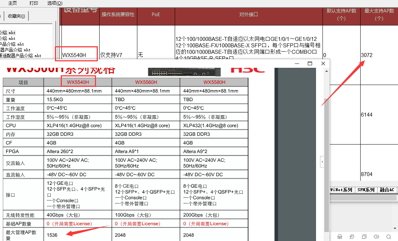Click the popup vertical scrollbar thumb
This screenshot has height=241, width=398.
[x=327, y=165]
